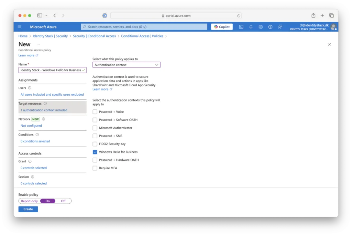Open Learn more link under policy title
Image resolution: width=352 pixels, height=235 pixels.
pyautogui.click(x=28, y=55)
